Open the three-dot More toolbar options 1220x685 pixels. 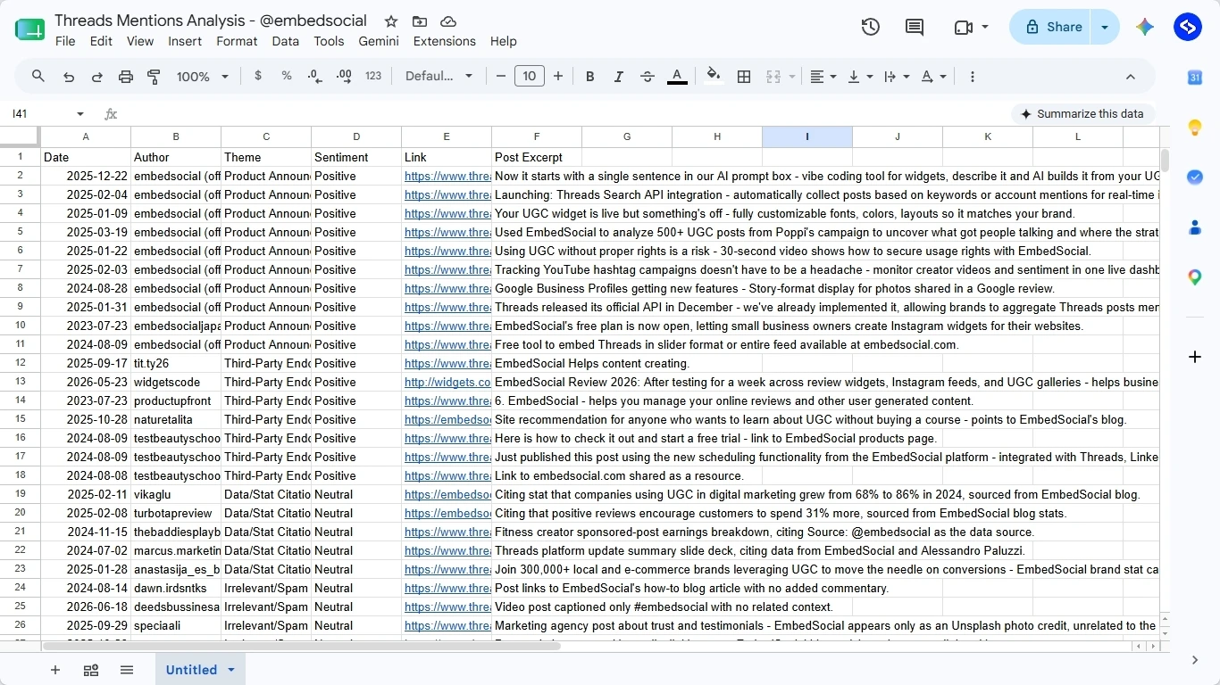coord(973,77)
